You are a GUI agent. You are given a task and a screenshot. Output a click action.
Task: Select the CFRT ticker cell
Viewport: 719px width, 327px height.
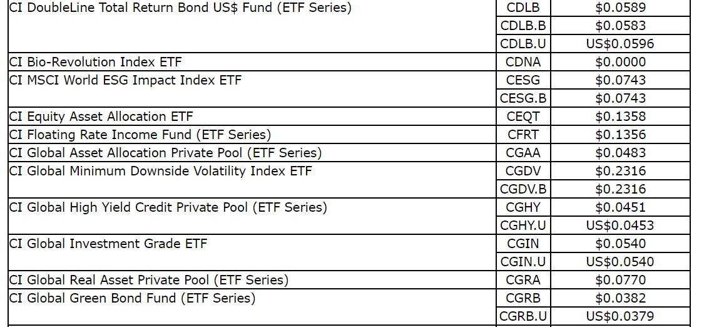523,135
